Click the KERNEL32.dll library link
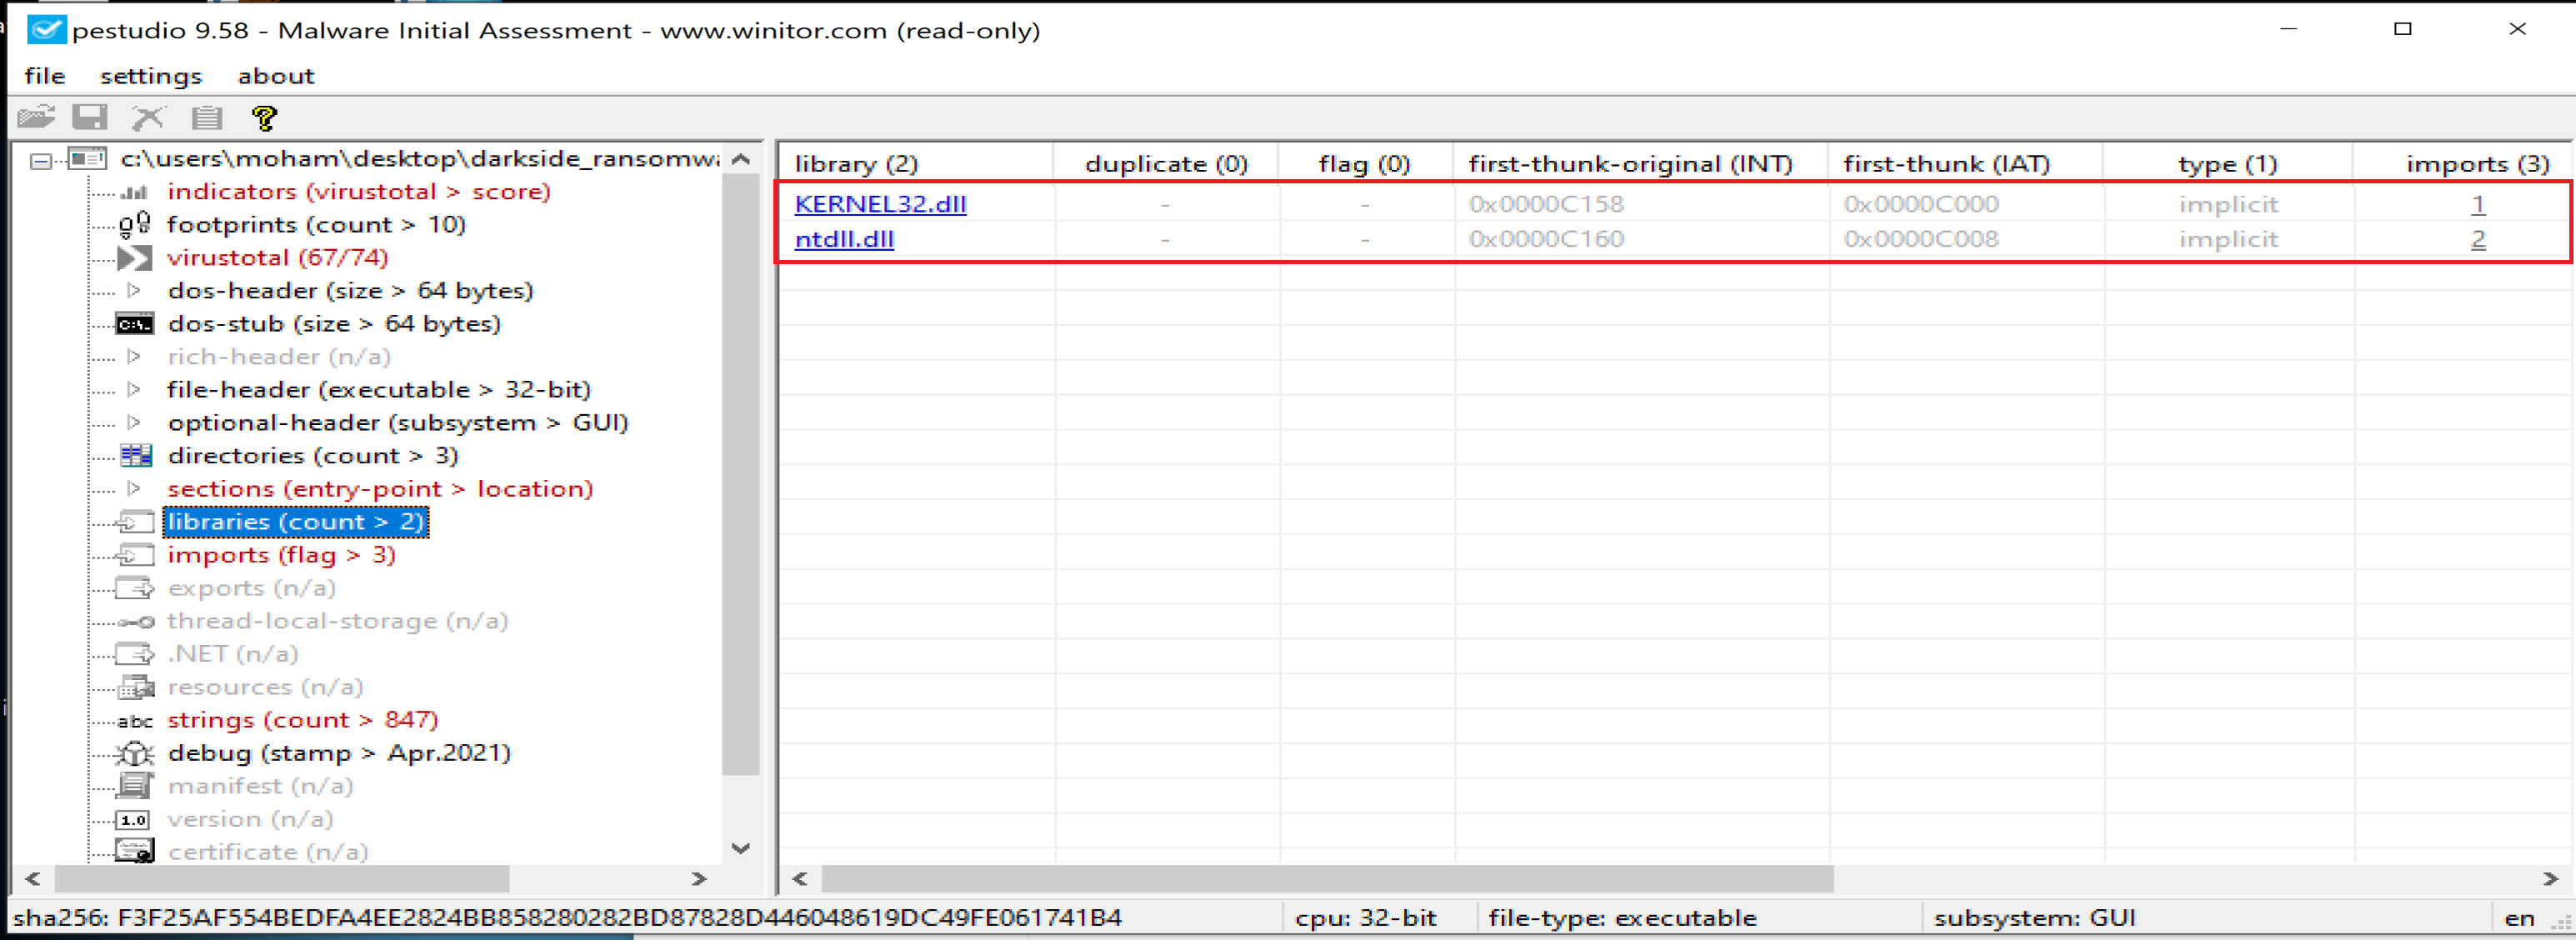The height and width of the screenshot is (940, 2576). click(880, 204)
